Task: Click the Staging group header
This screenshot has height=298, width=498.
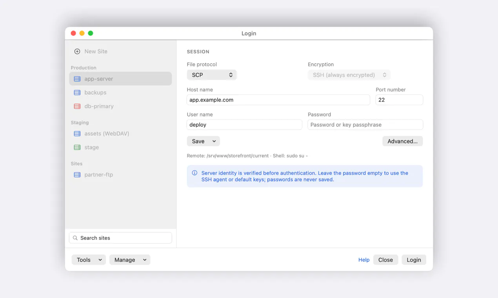Action: pyautogui.click(x=80, y=123)
